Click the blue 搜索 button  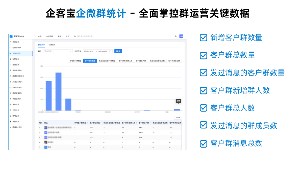(118, 51)
